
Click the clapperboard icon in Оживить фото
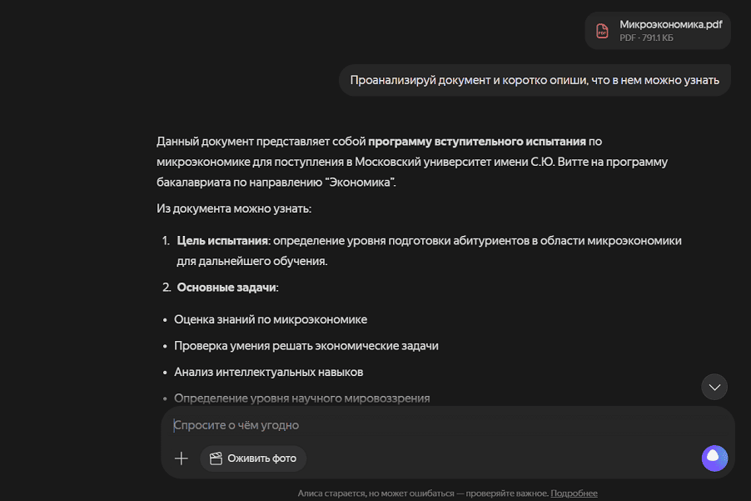pos(216,458)
